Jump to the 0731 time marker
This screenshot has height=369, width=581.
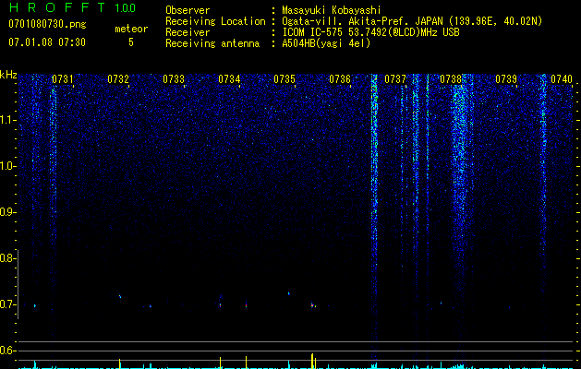point(63,79)
